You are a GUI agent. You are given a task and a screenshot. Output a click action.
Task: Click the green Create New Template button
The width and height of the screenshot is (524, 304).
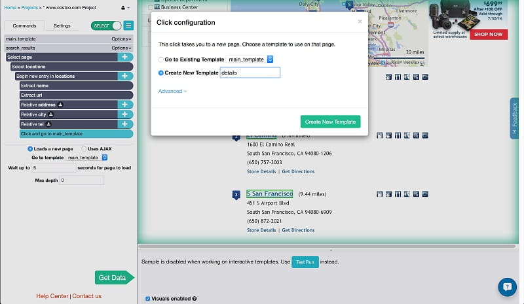[330, 122]
